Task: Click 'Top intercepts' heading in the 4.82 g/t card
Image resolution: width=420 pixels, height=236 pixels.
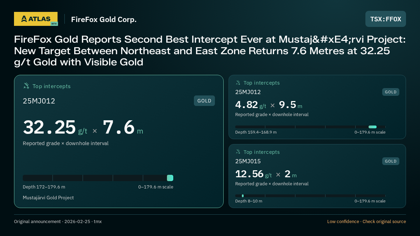Action: (x=261, y=83)
